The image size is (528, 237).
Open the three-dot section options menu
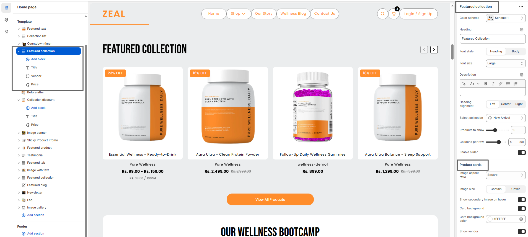(x=521, y=6)
